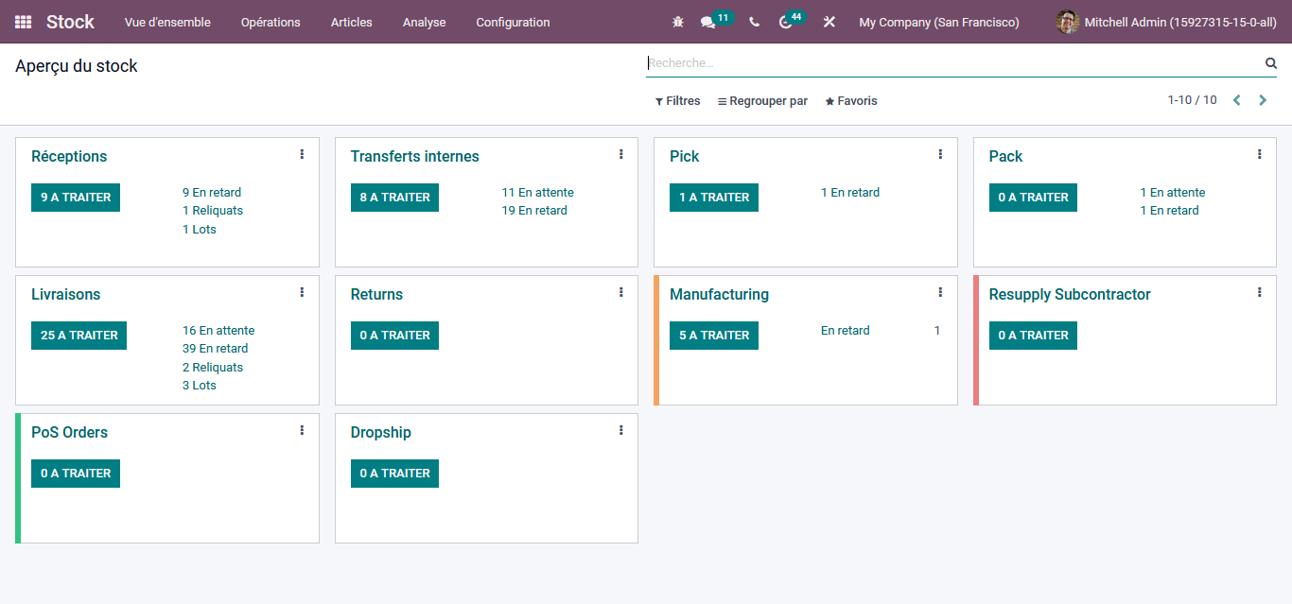Open 39 En retard in Livraisons
The width and height of the screenshot is (1292, 604).
tap(216, 349)
